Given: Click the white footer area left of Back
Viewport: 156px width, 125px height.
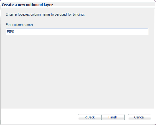Looking at the screenshot, I should coord(40,117).
